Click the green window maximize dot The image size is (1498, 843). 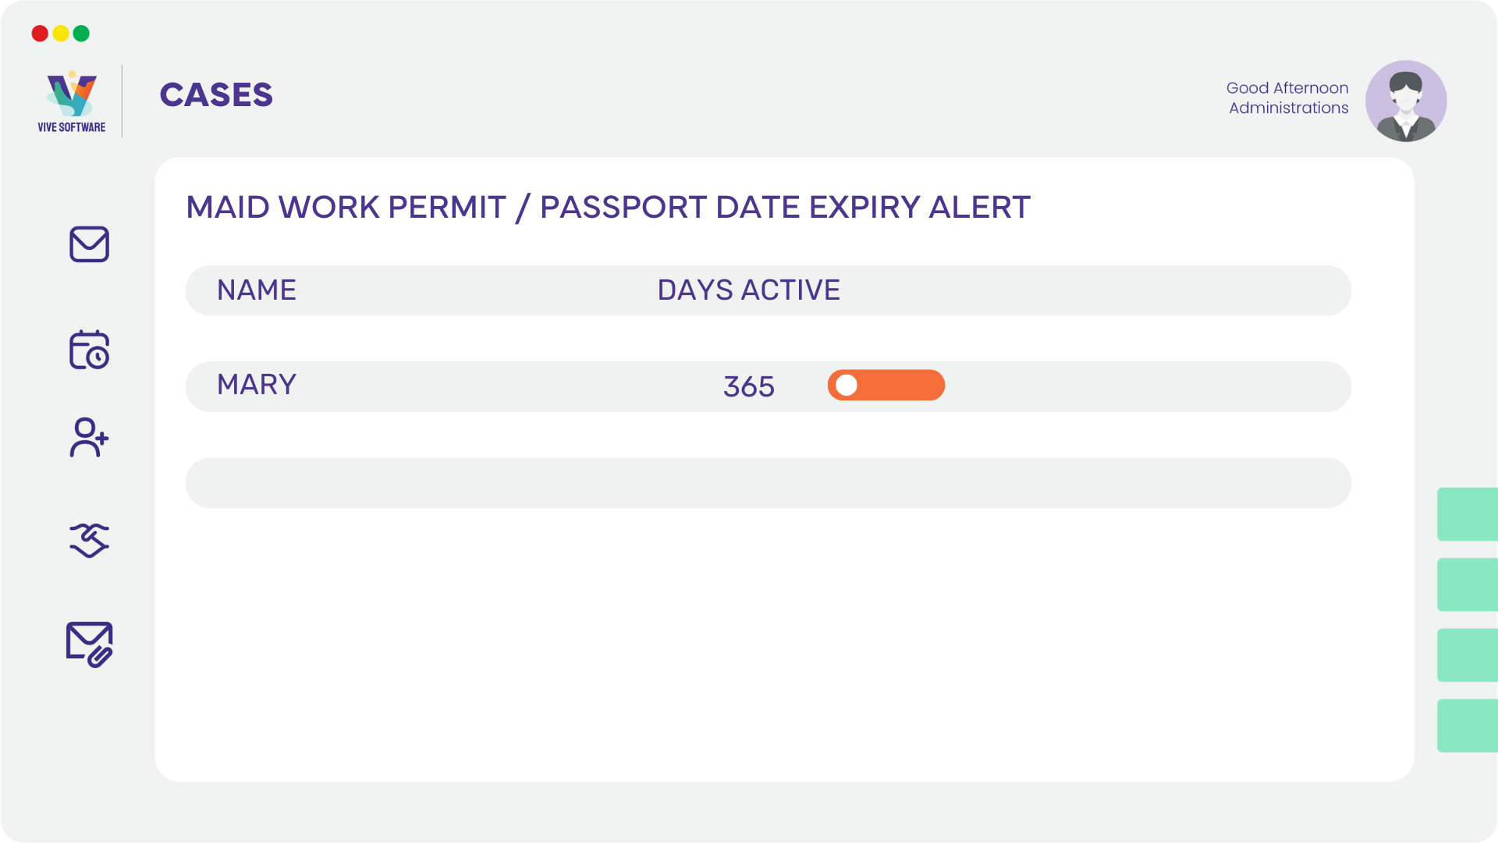coord(81,34)
